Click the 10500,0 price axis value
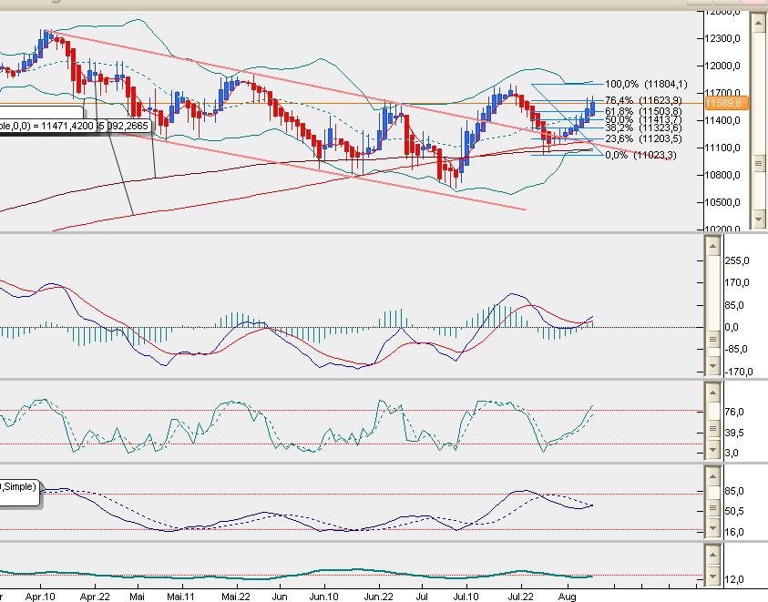This screenshot has width=768, height=602. [x=722, y=202]
